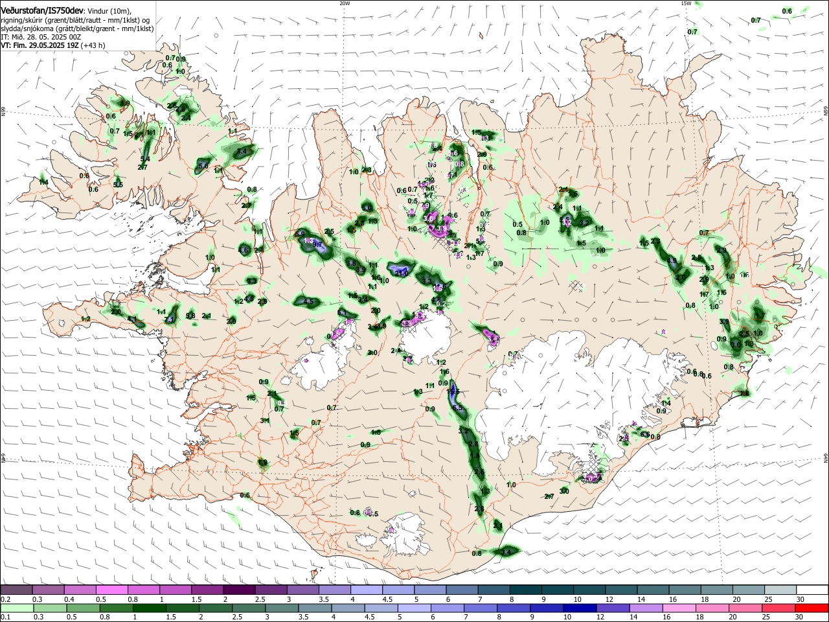Select the purple swatch between 3 and 3.5
Viewport: 829px width, 622px height.
coord(303,590)
